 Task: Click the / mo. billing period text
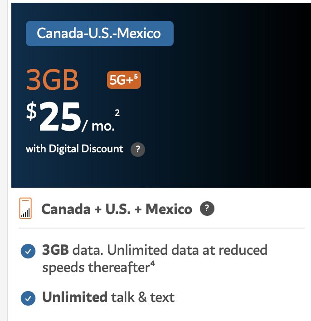tap(98, 126)
